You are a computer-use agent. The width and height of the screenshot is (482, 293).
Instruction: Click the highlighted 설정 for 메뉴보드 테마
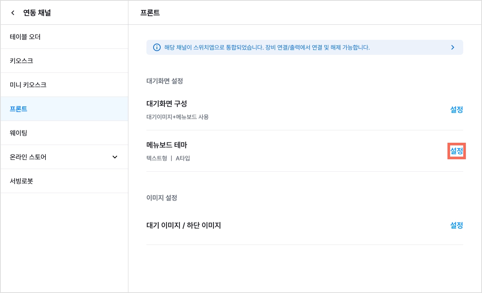[x=456, y=151]
